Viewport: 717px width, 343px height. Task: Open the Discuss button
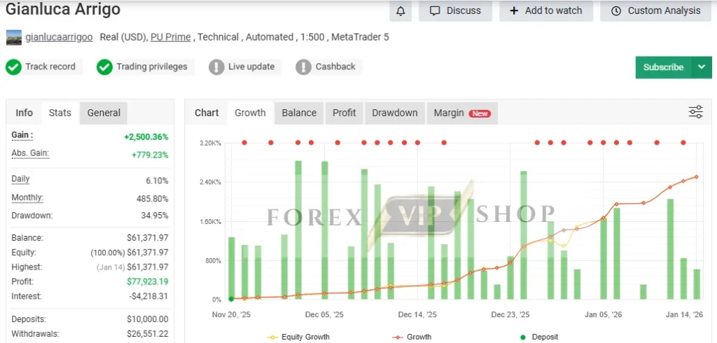[455, 11]
